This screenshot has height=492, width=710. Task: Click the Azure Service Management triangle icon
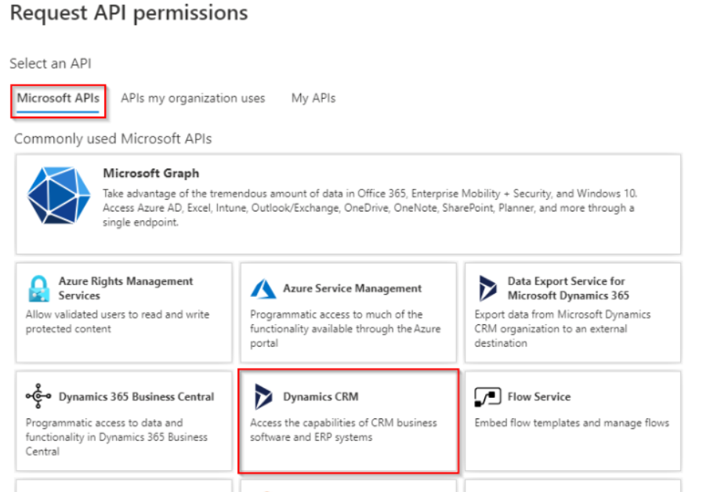(x=263, y=289)
